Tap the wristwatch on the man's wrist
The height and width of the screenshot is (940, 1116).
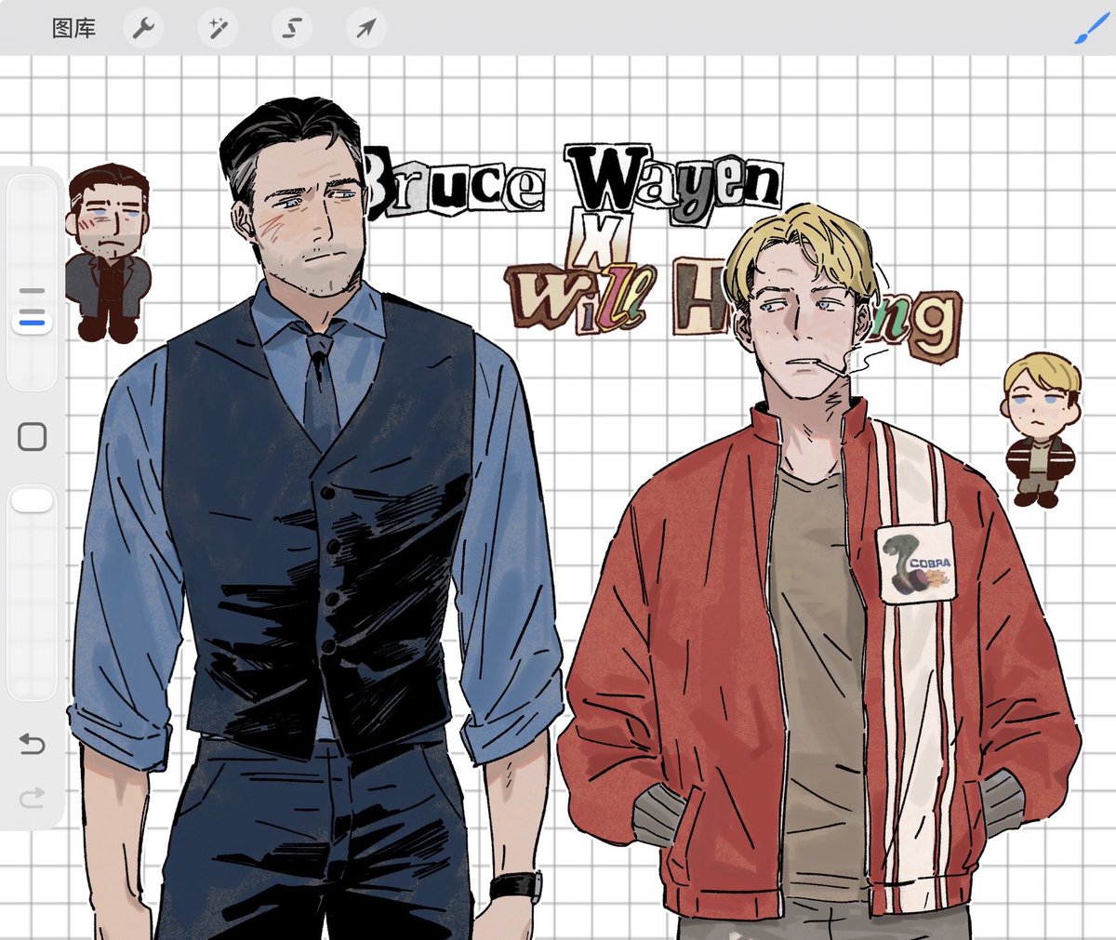click(516, 884)
